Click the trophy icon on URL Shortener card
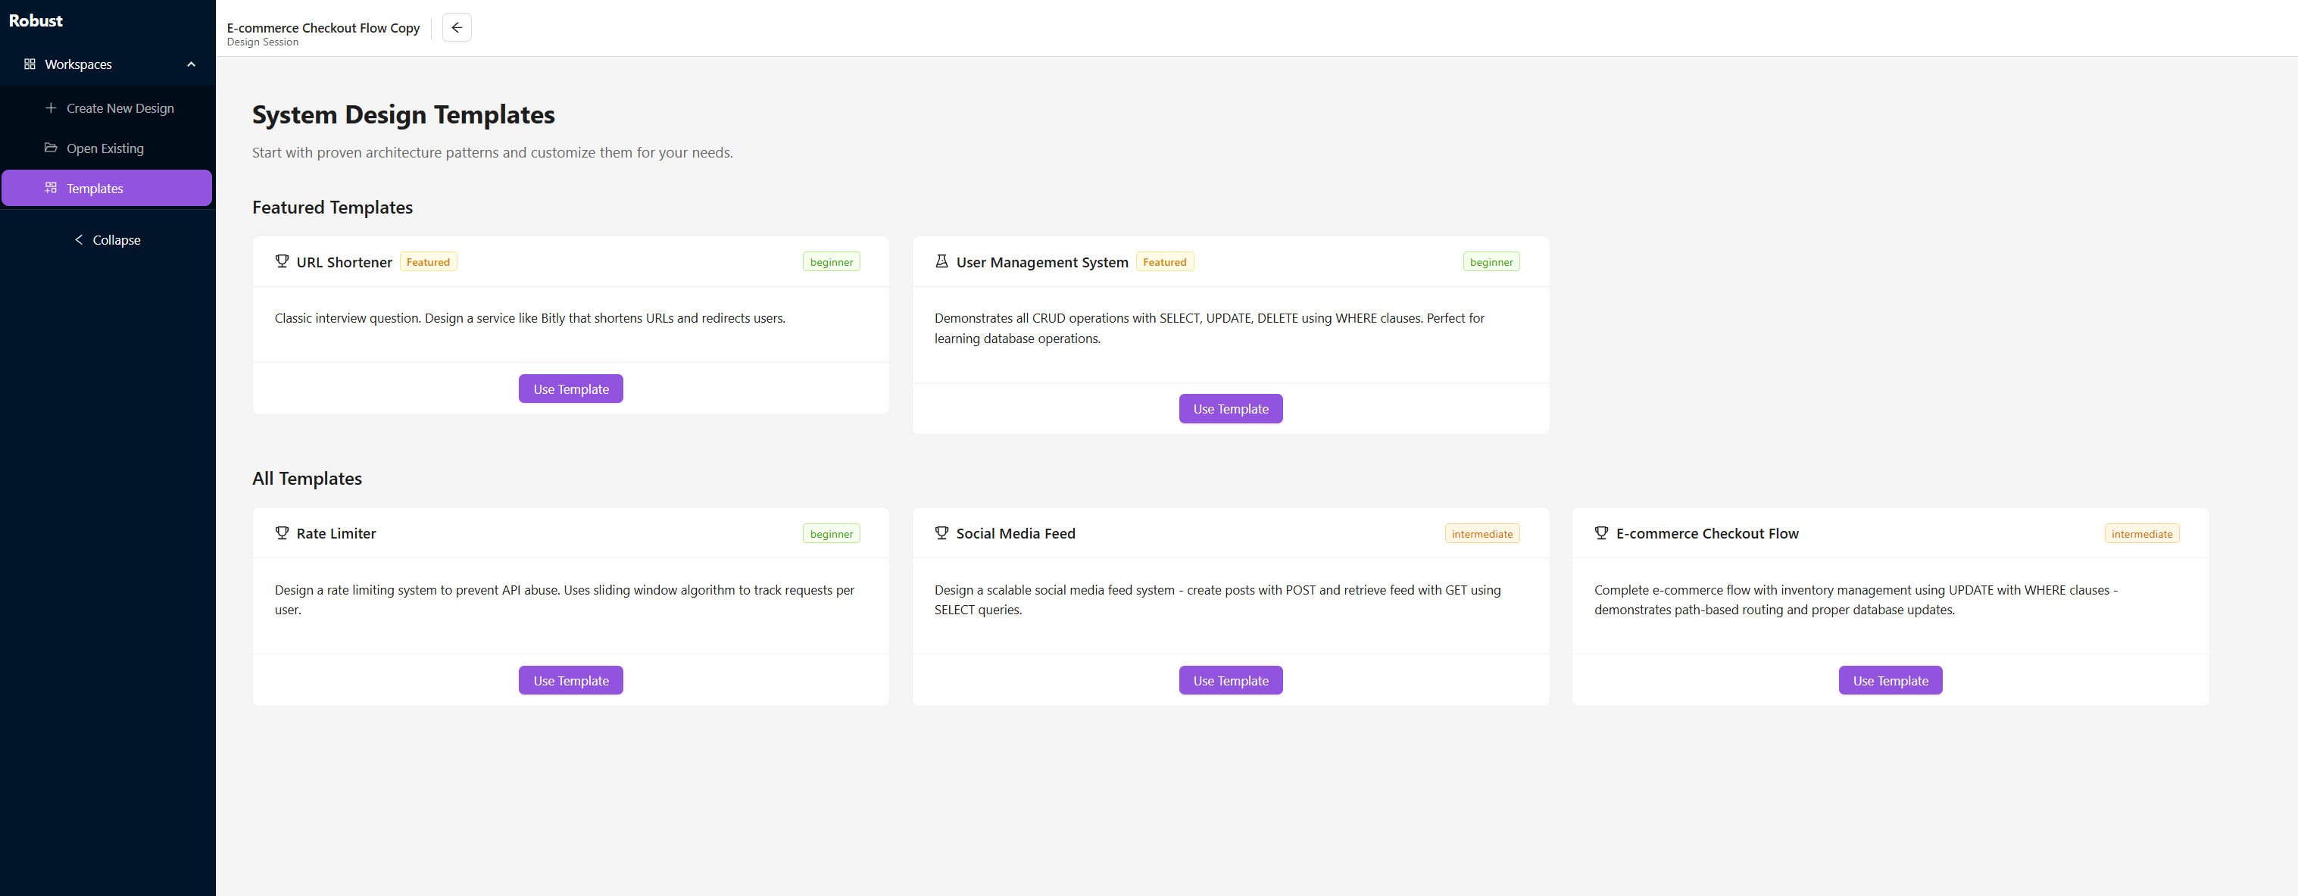Image resolution: width=2298 pixels, height=896 pixels. (282, 261)
